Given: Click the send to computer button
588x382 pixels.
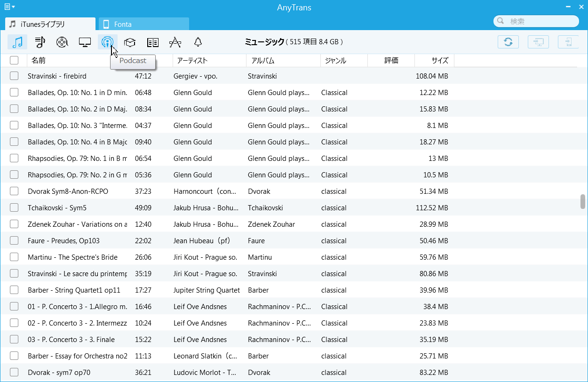Looking at the screenshot, I should point(538,42).
